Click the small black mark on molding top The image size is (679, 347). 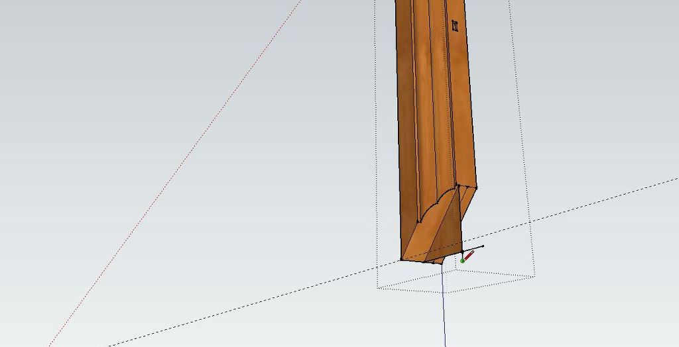point(455,26)
